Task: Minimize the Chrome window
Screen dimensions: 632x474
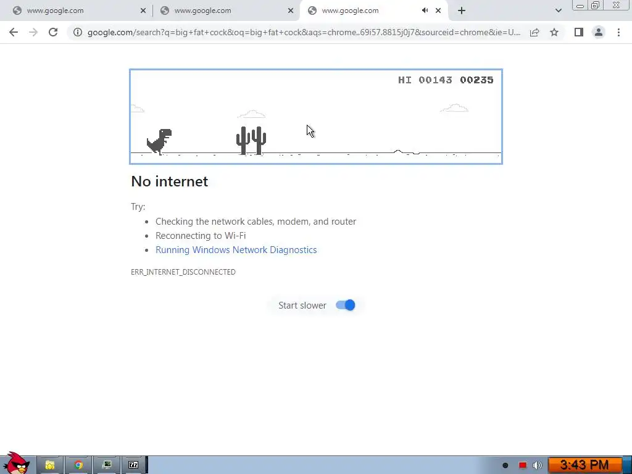Action: 580,6
